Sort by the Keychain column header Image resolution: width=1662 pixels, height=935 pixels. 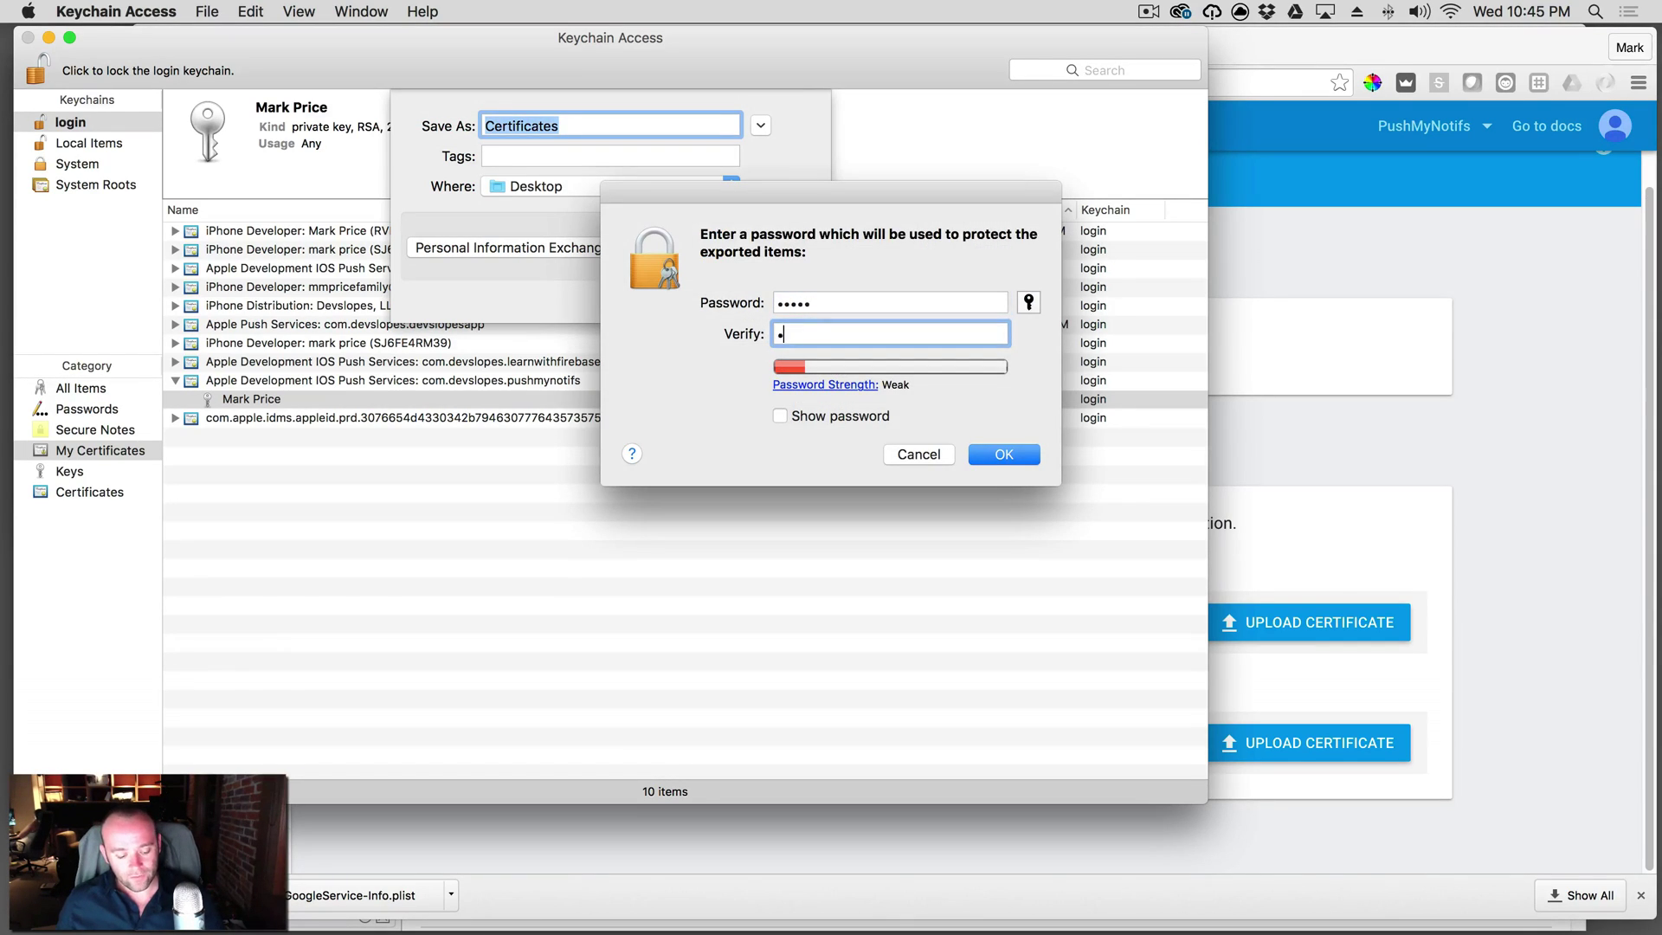(1120, 210)
